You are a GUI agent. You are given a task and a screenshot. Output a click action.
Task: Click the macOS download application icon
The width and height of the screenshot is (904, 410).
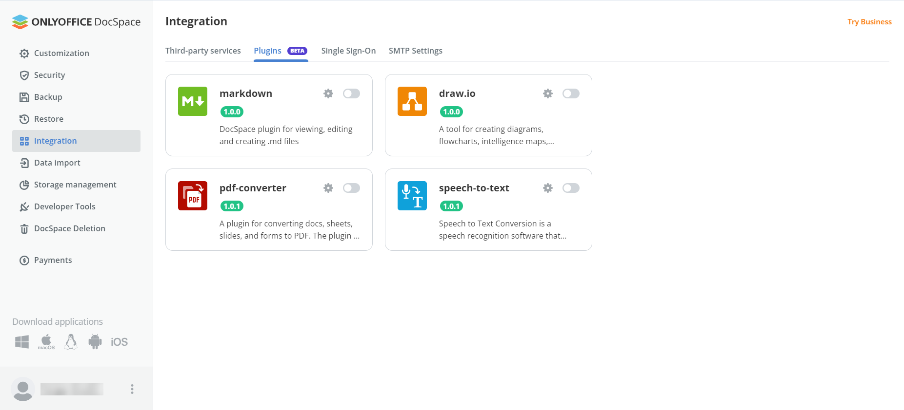click(46, 342)
